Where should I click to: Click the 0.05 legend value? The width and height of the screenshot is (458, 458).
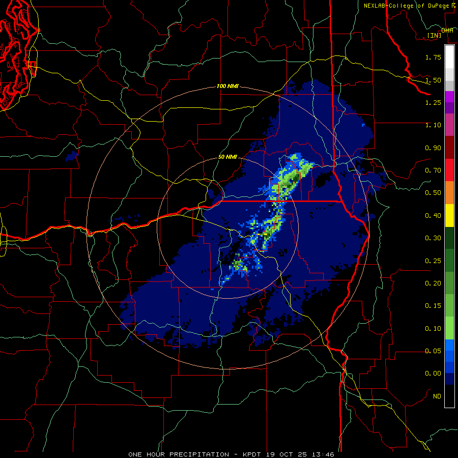pyautogui.click(x=433, y=351)
